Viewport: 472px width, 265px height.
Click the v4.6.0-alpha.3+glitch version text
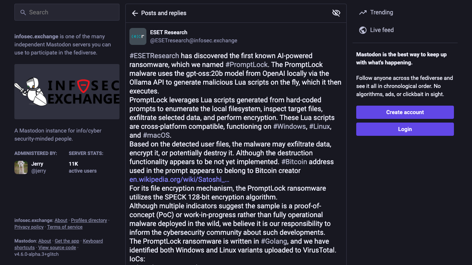[x=37, y=254]
